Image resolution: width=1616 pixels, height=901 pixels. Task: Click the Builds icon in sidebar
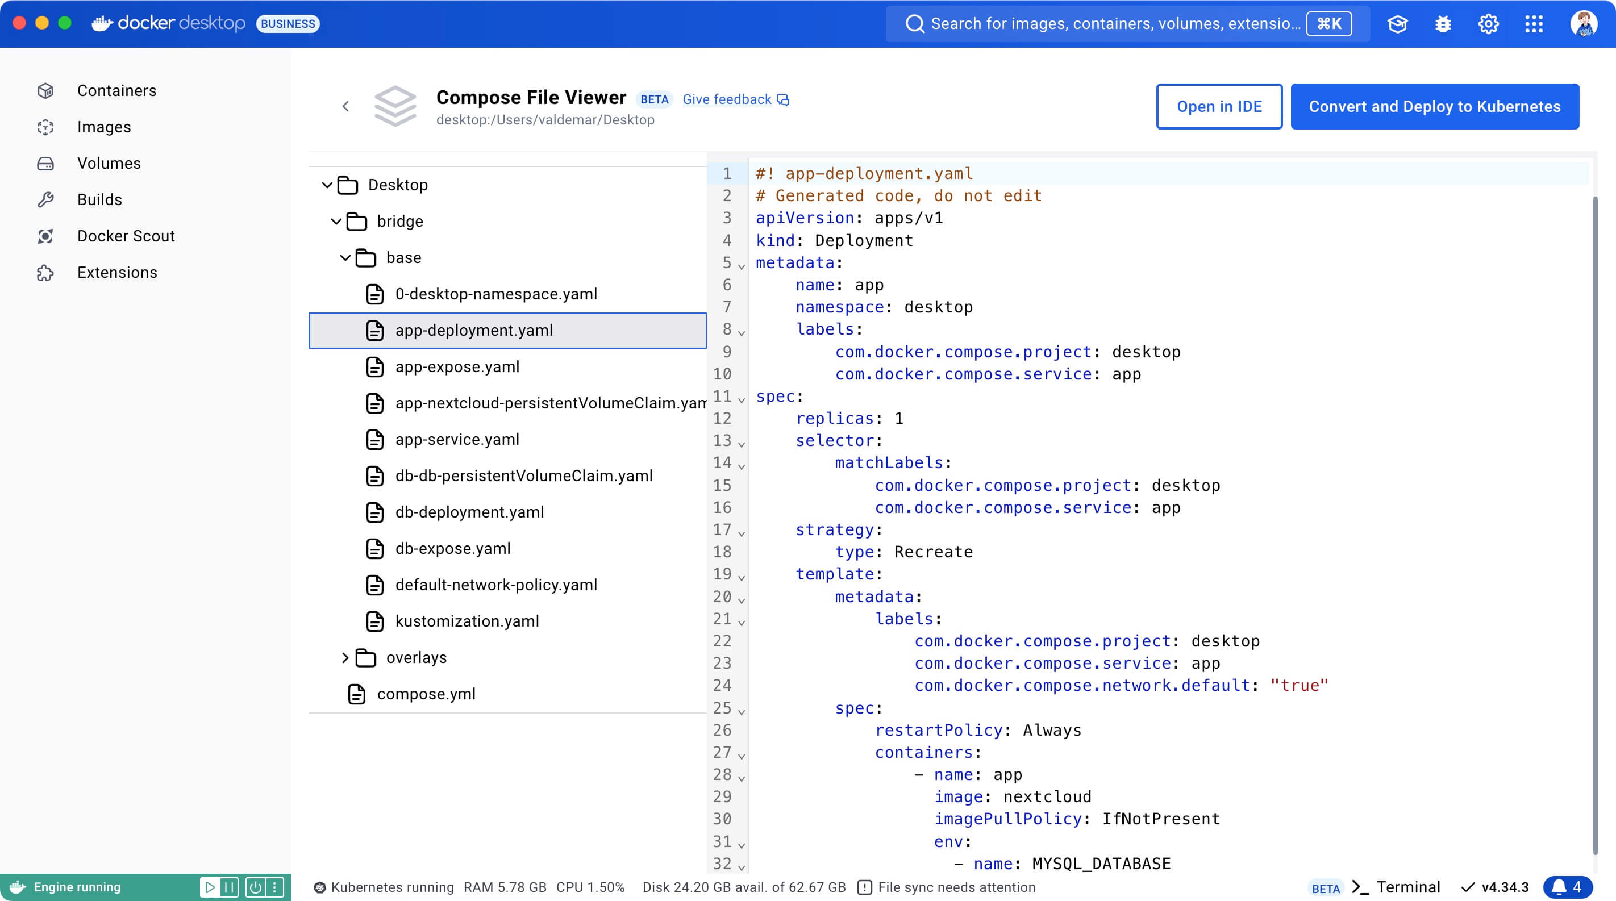click(44, 199)
